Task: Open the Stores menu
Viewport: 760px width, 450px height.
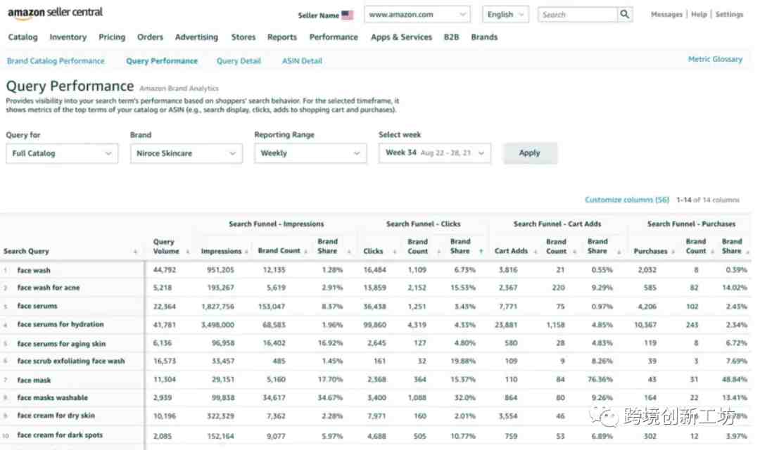Action: (243, 37)
